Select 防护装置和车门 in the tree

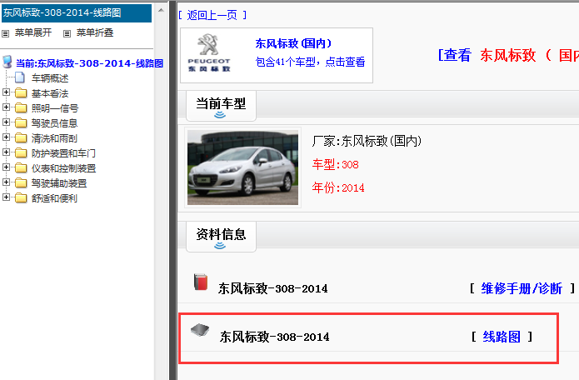[63, 153]
